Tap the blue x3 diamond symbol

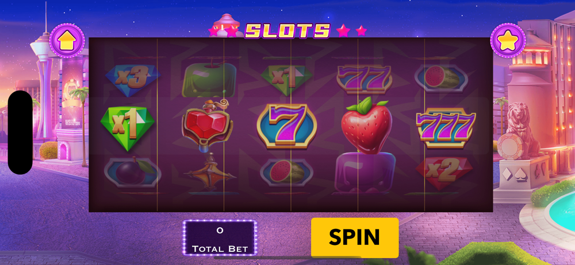[x=133, y=77]
